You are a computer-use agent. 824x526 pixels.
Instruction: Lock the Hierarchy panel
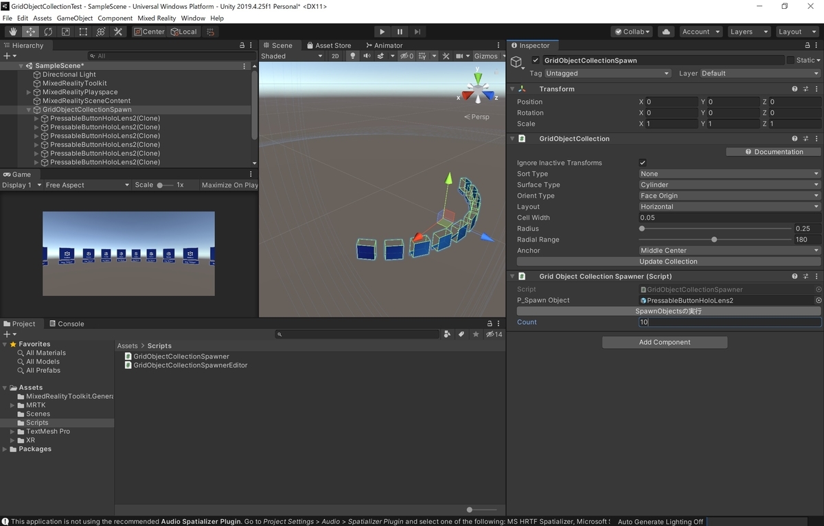click(242, 45)
